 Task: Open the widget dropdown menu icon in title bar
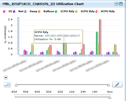tap(117, 4)
